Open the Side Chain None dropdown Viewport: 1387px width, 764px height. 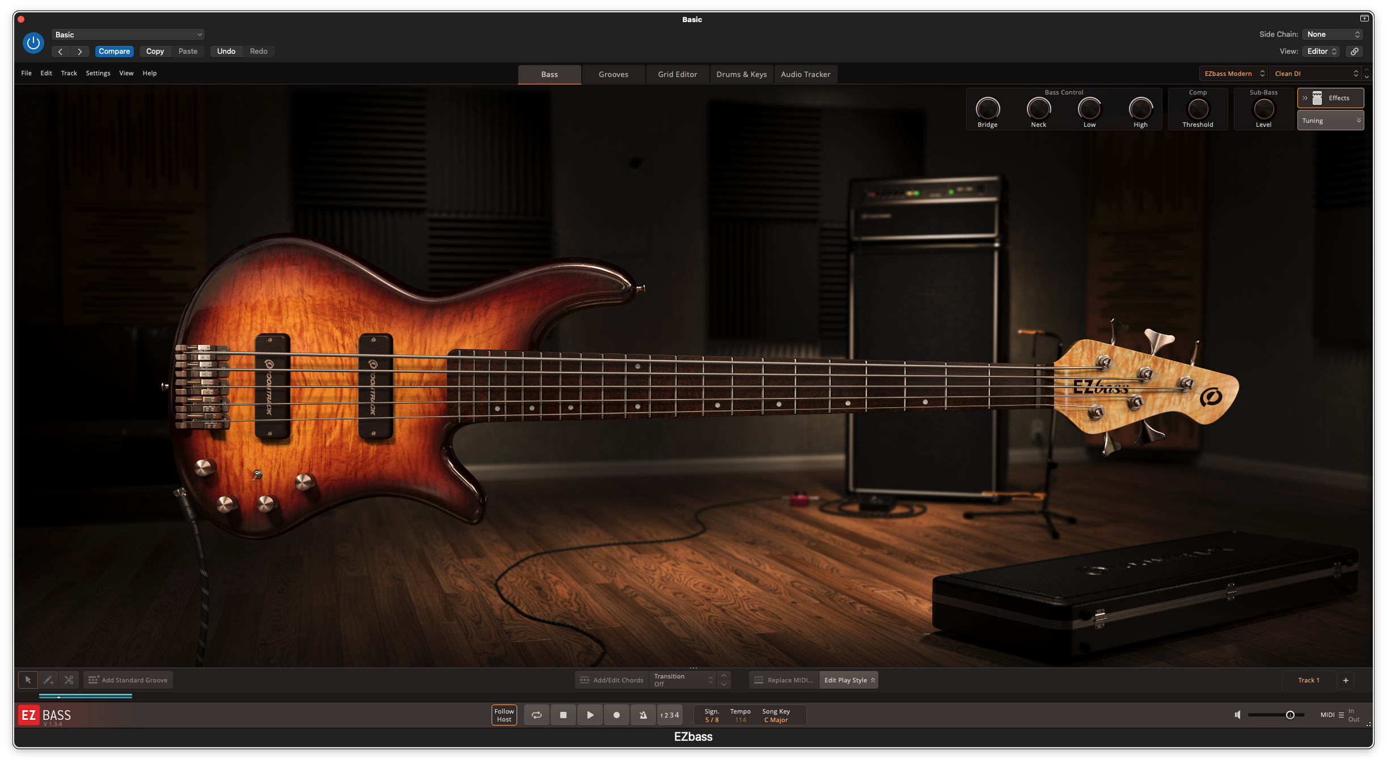point(1332,35)
